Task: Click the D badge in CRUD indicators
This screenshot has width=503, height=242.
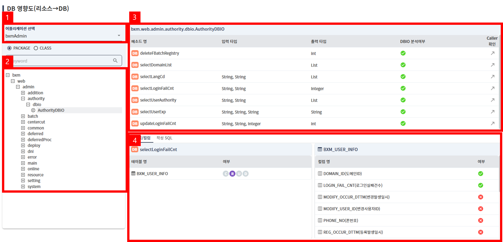Action: (x=246, y=174)
